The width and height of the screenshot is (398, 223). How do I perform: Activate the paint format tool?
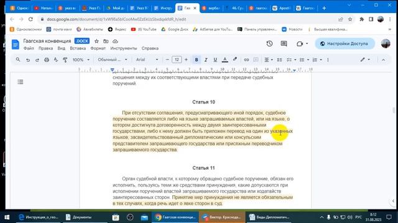[65, 60]
